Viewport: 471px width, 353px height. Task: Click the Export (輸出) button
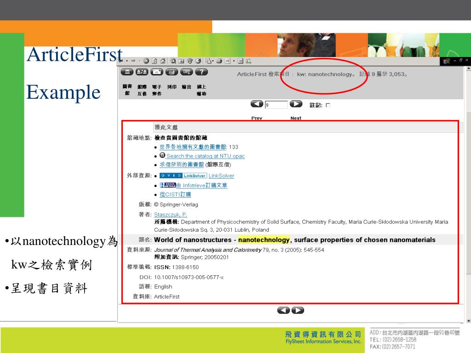point(187,72)
